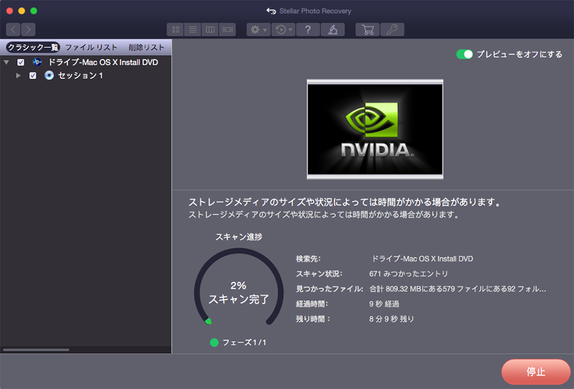This screenshot has width=574, height=389.
Task: Minimize the window with the yellow button
Action: tap(22, 11)
